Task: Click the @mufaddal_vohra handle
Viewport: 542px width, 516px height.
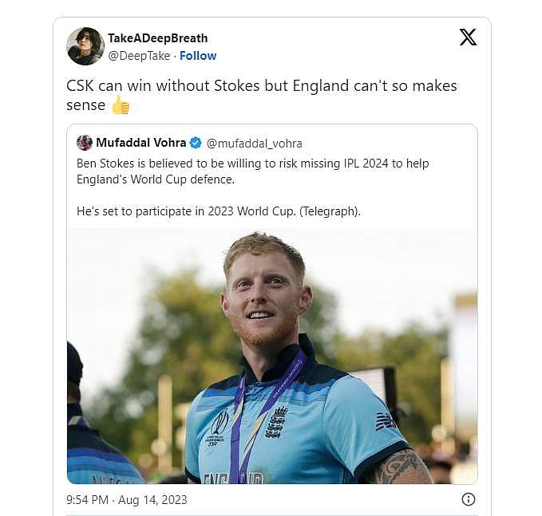Action: pyautogui.click(x=254, y=144)
